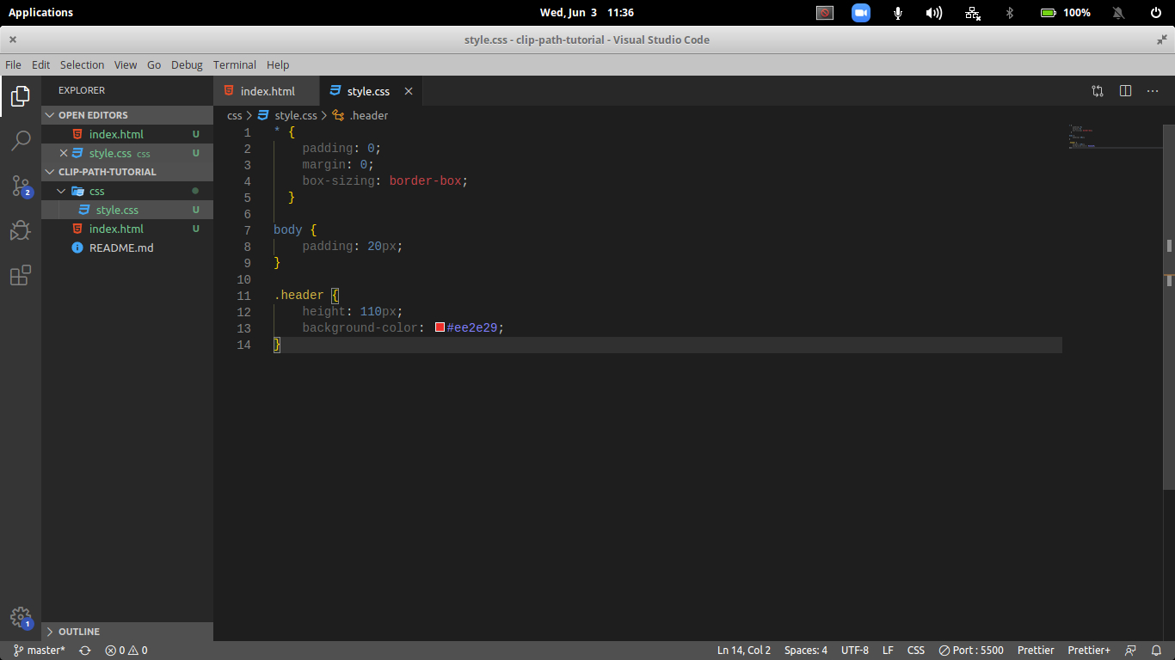Viewport: 1175px width, 660px height.
Task: Toggle Prettier+ in status bar
Action: [x=1088, y=651]
